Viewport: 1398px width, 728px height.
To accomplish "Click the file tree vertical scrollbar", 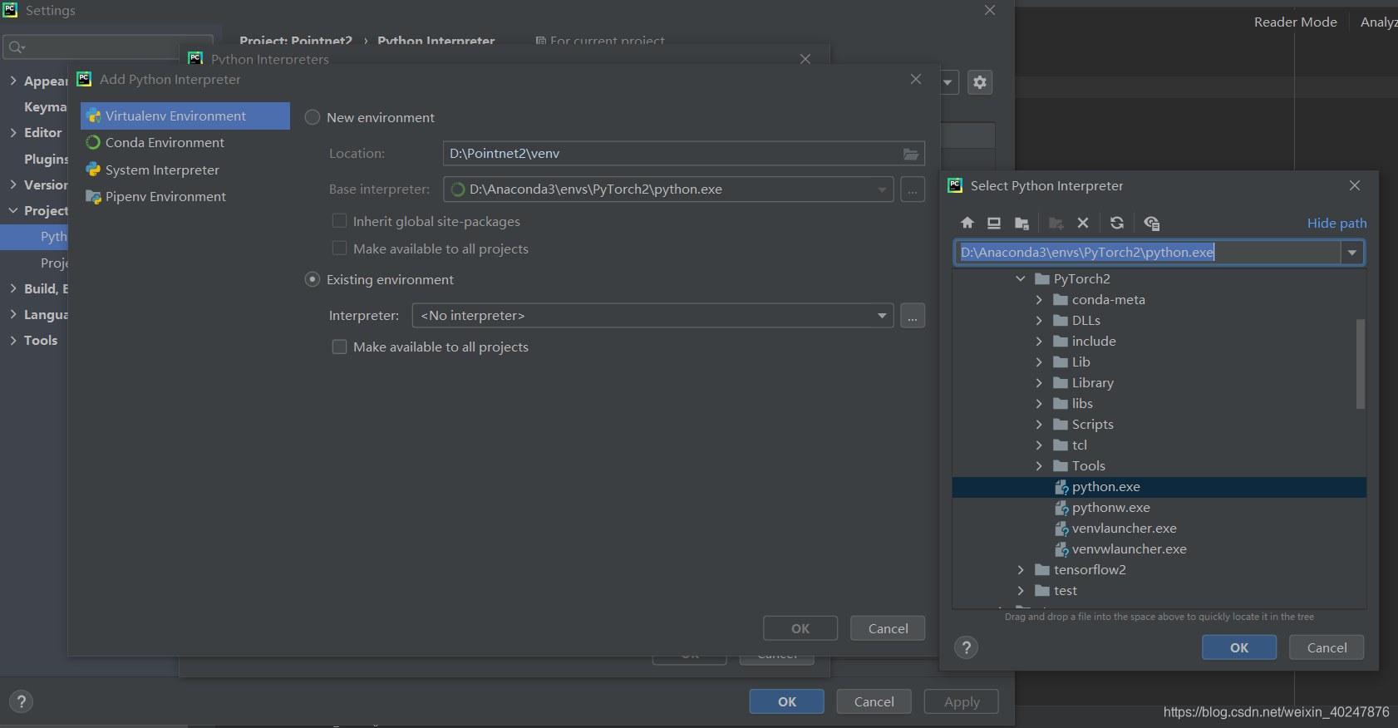I will tap(1361, 364).
